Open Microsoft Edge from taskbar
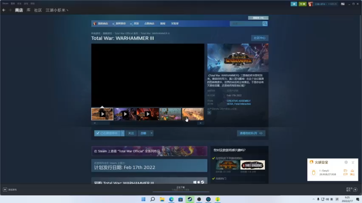Screen dimensions: 362x203 (x=171, y=199)
